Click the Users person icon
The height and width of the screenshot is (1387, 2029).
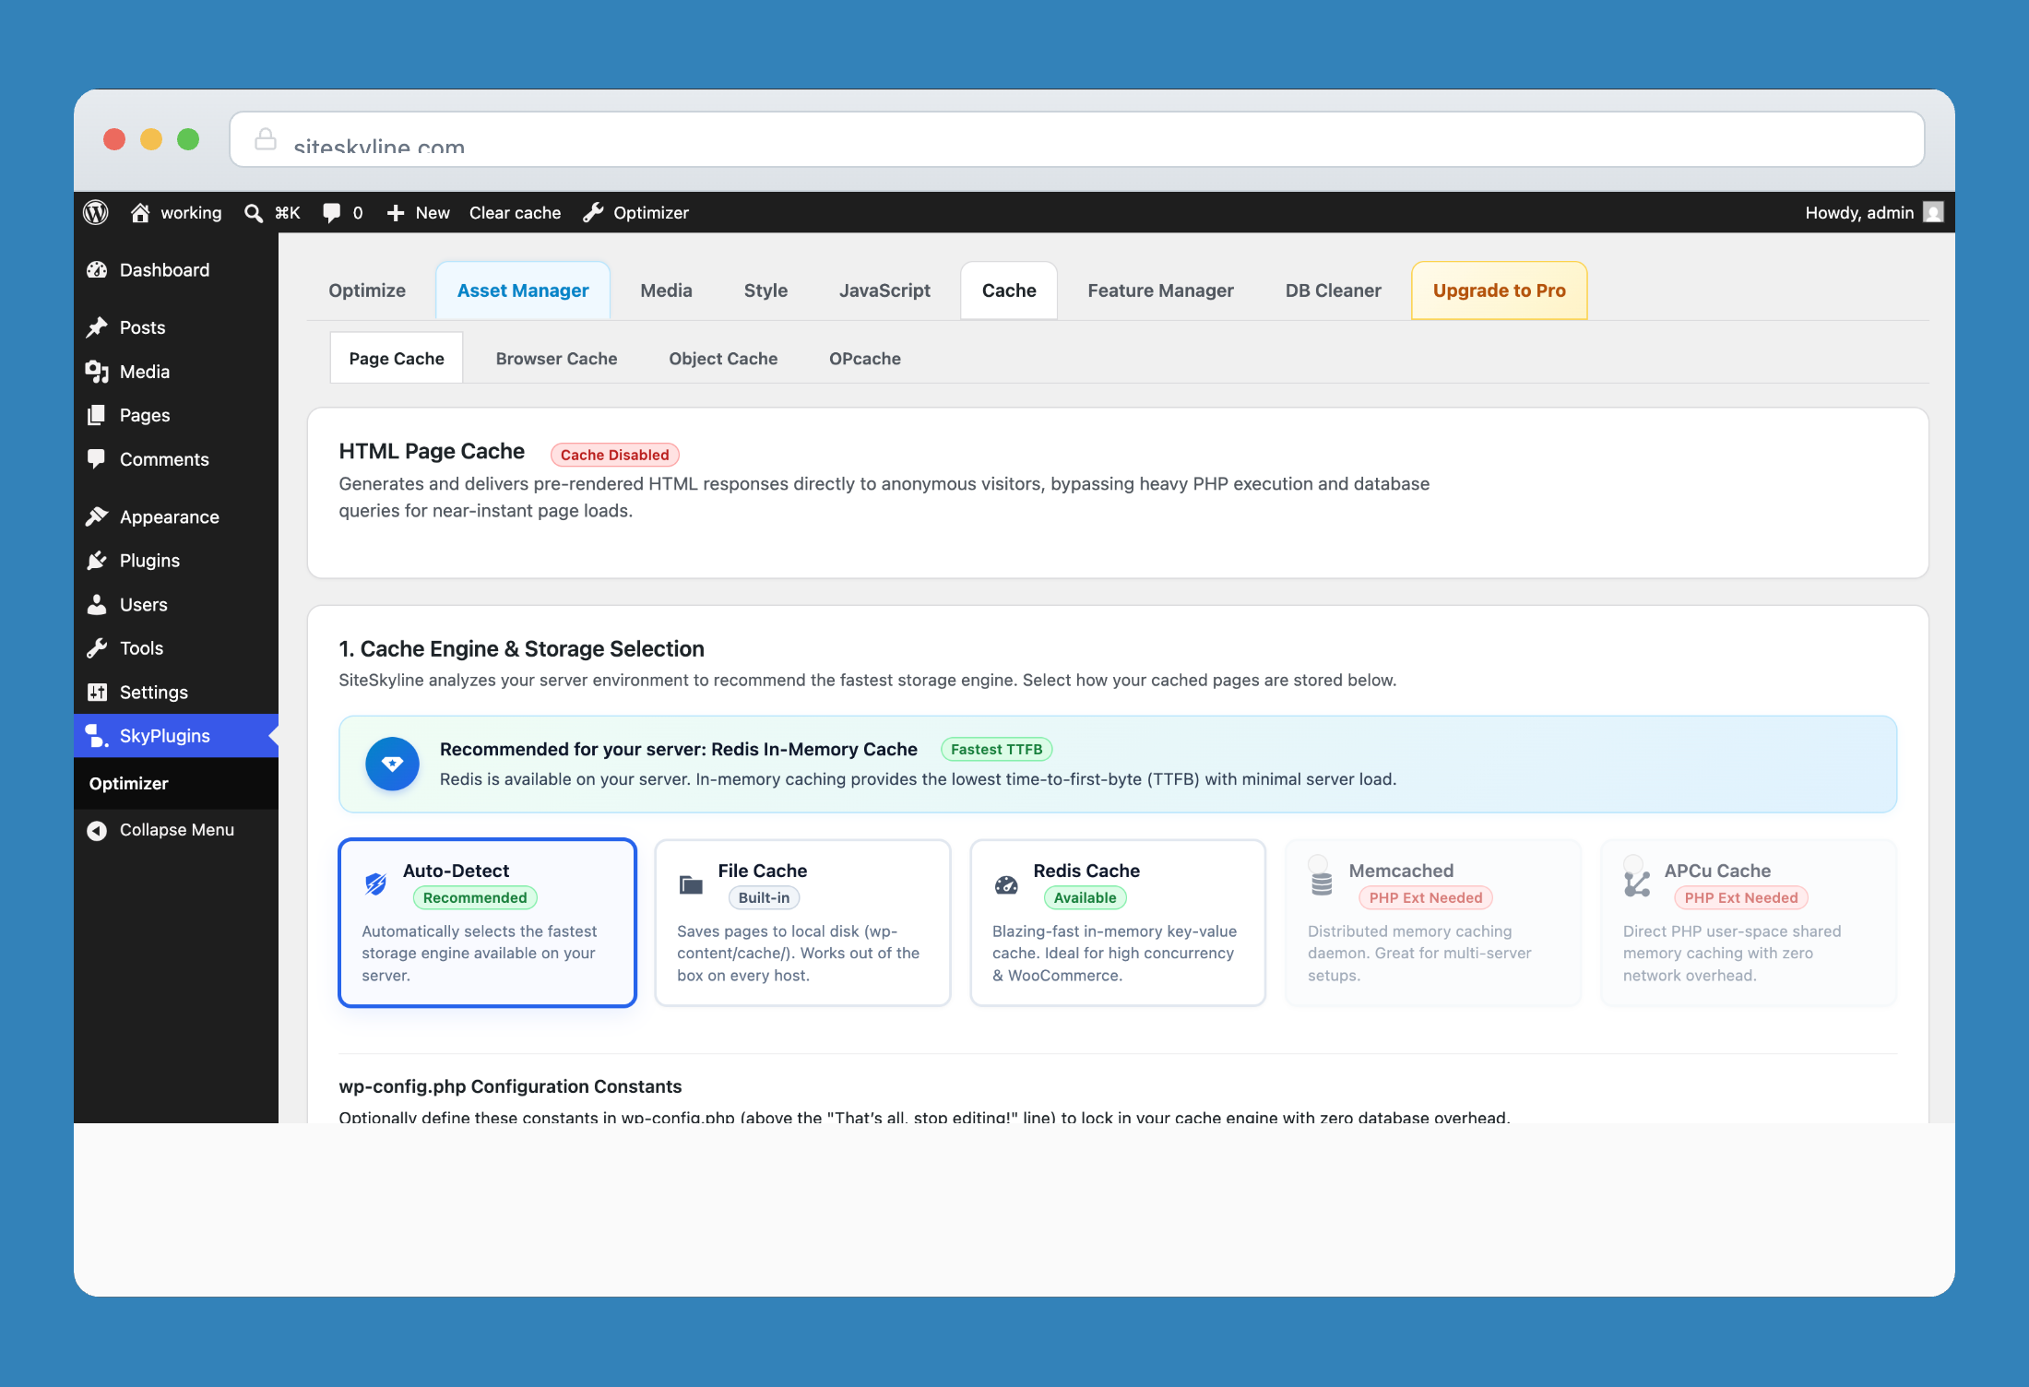pyautogui.click(x=97, y=605)
